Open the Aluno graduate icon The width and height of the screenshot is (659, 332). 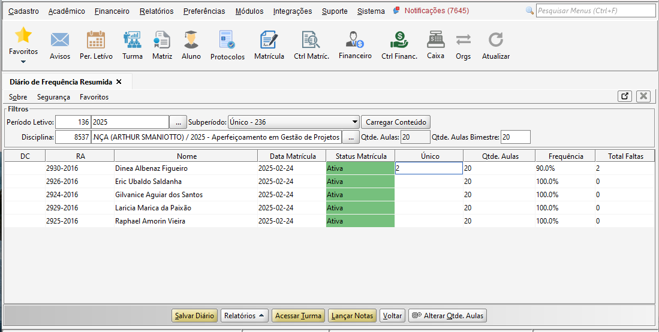191,40
